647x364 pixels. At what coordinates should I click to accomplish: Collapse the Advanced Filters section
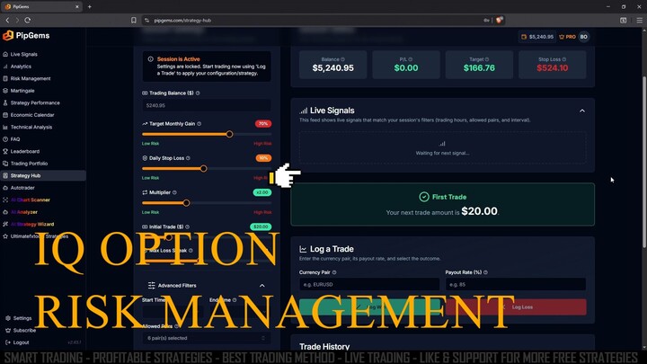point(262,286)
